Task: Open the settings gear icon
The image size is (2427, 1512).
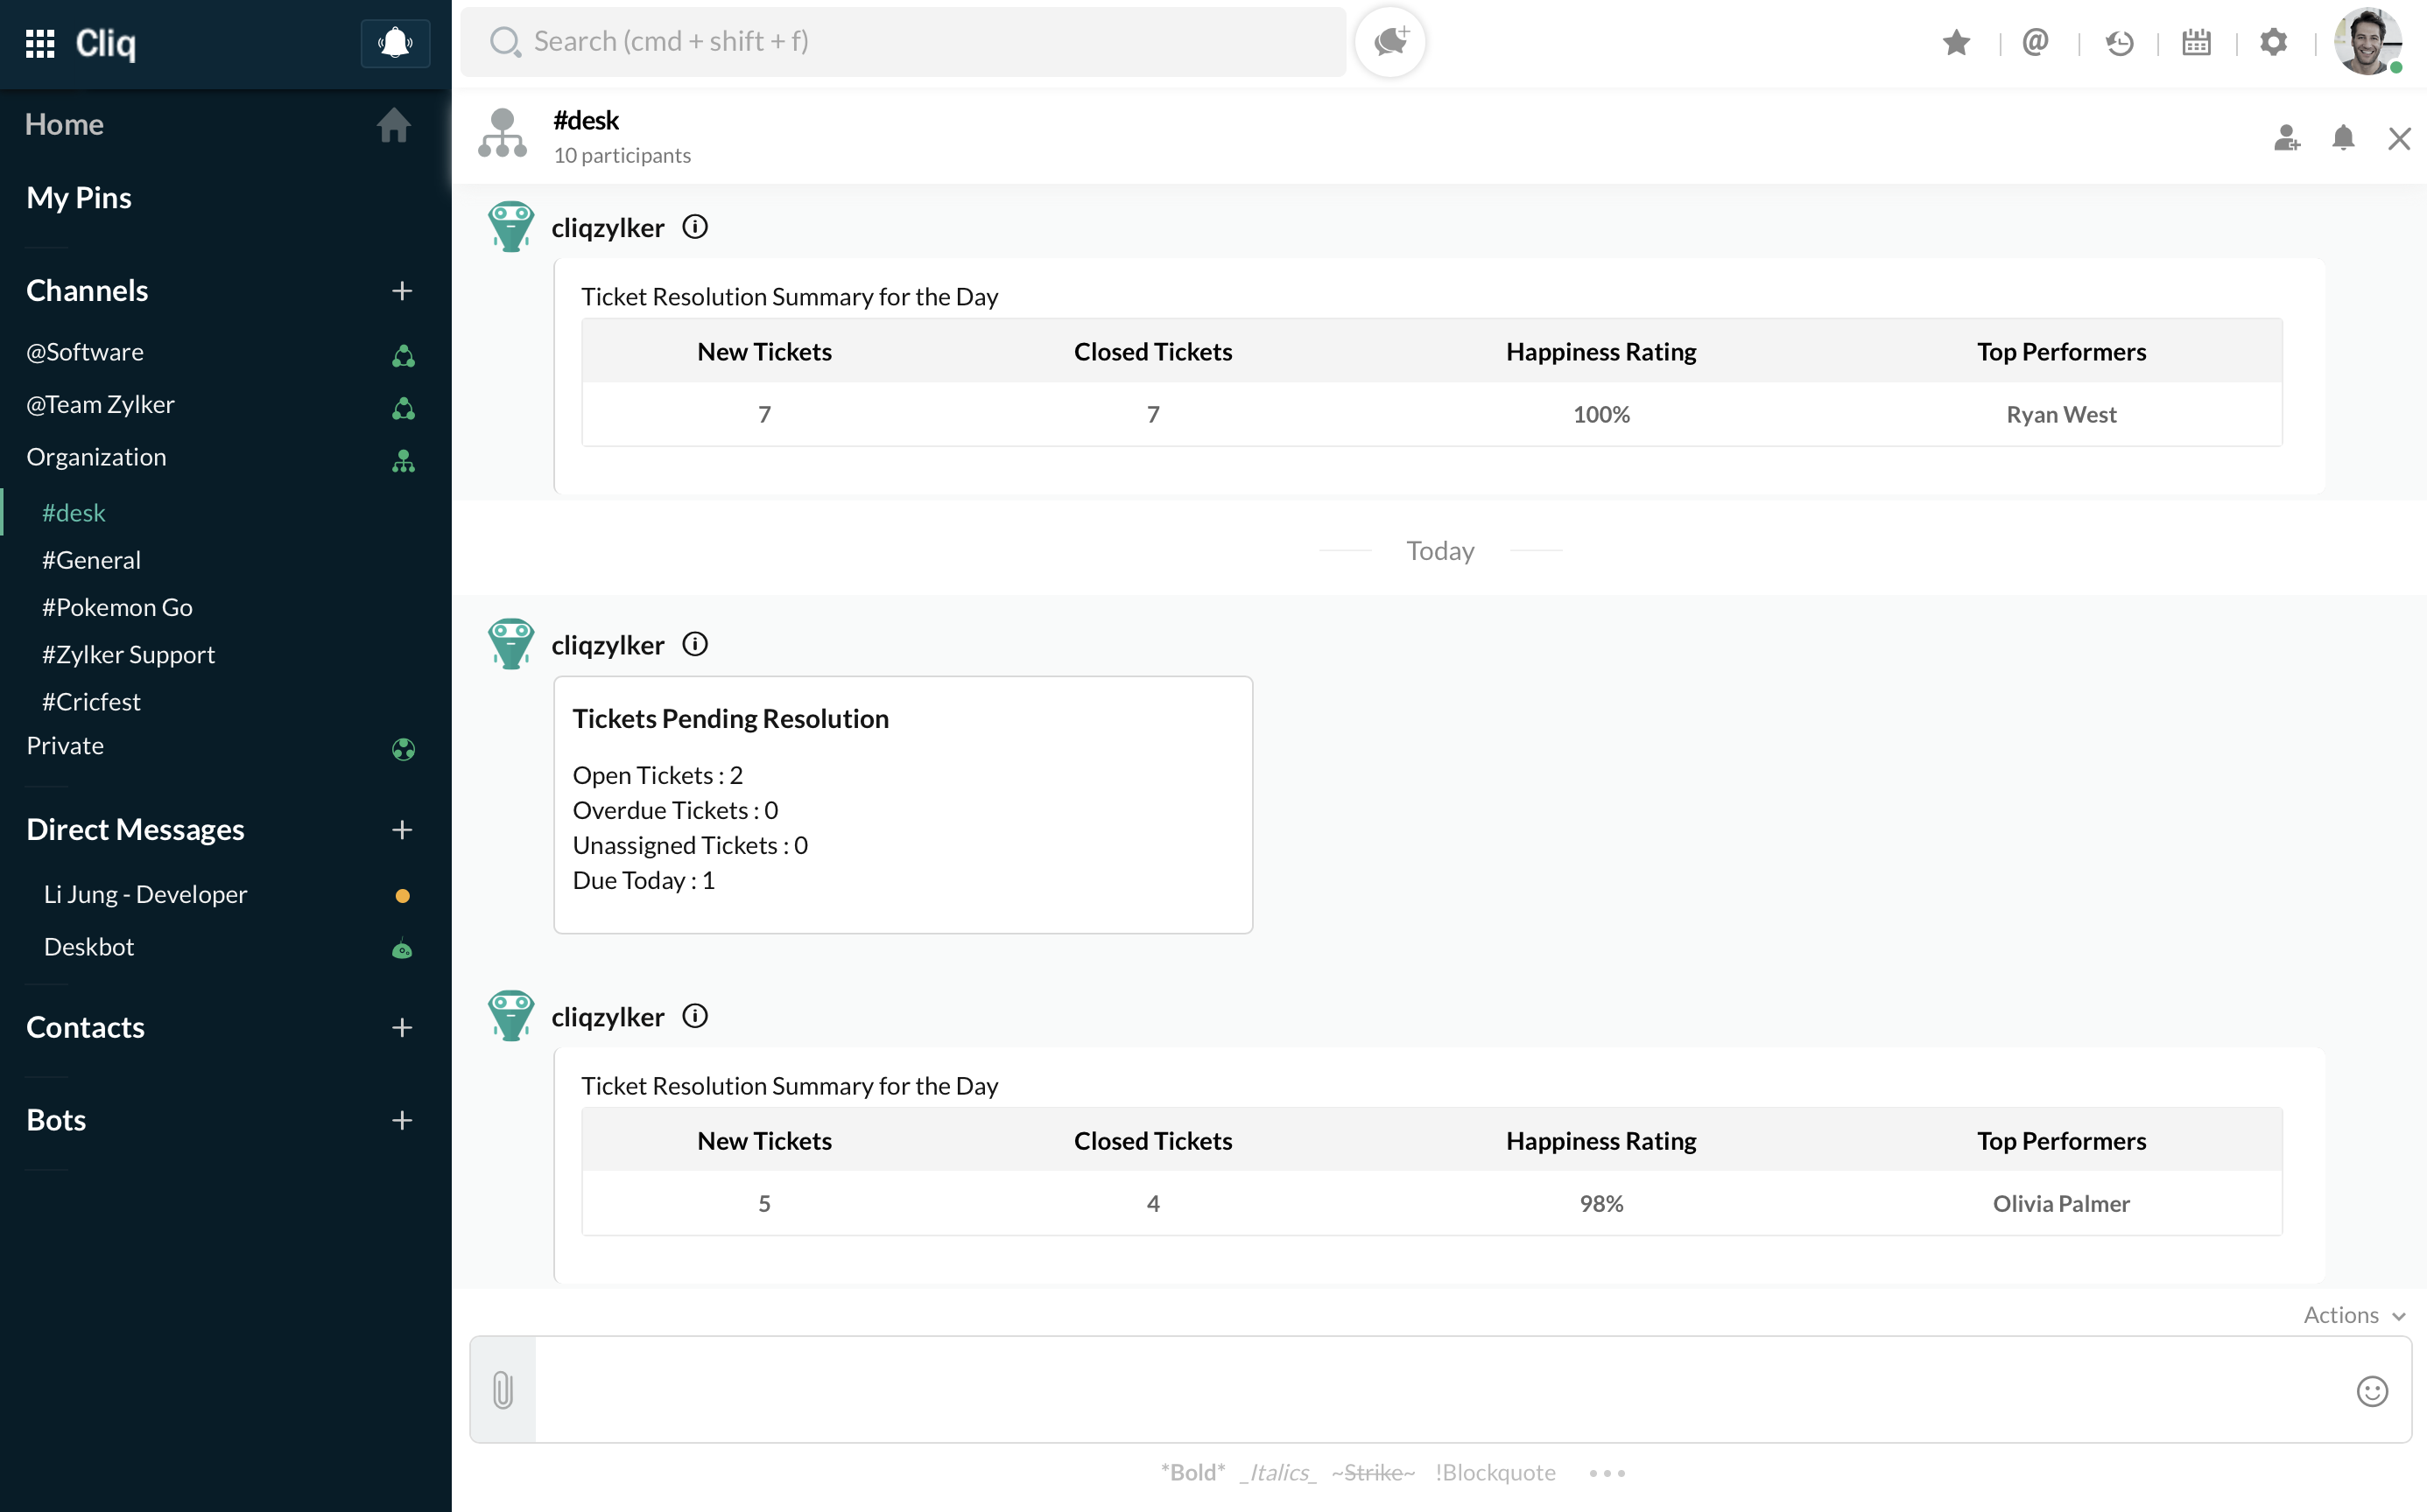Action: pyautogui.click(x=2274, y=43)
